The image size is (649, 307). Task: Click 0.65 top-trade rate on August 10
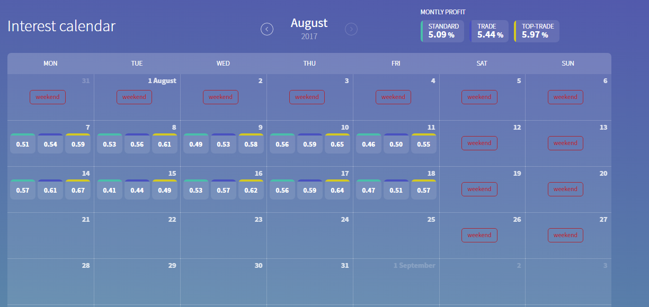pyautogui.click(x=337, y=144)
